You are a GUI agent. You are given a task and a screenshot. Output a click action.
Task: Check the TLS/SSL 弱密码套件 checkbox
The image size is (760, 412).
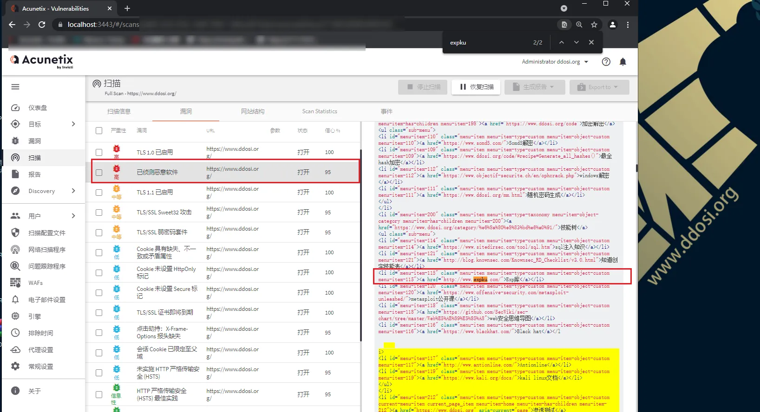click(99, 232)
